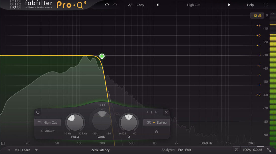Copy the current state with Copy button

[140, 5]
